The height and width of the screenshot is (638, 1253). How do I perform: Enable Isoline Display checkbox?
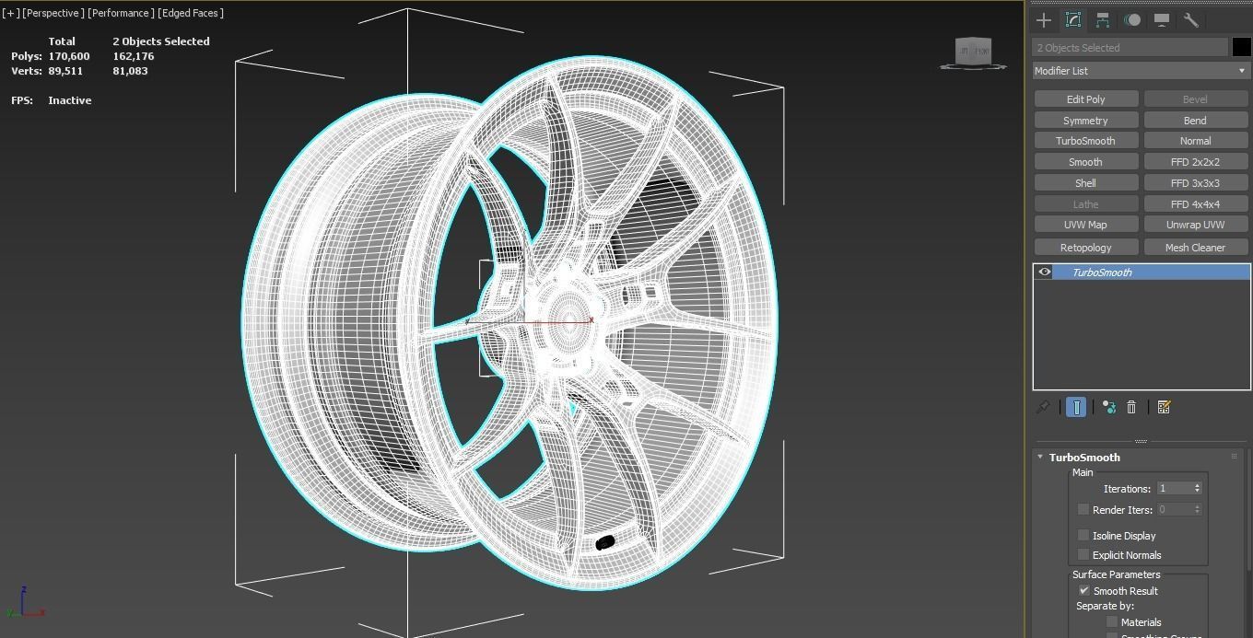1083,535
